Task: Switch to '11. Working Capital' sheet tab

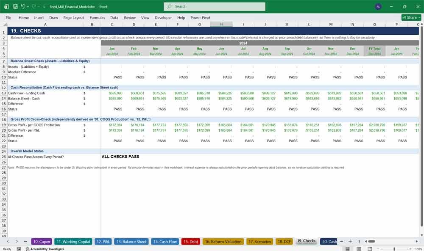Action: click(x=73, y=242)
